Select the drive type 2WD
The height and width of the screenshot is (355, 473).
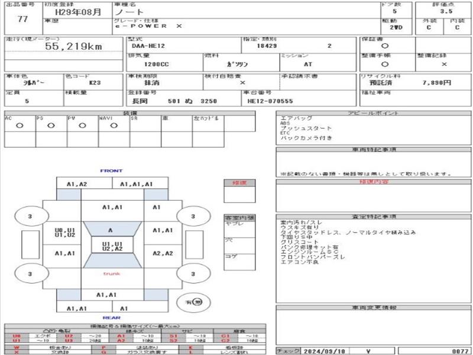(x=396, y=27)
